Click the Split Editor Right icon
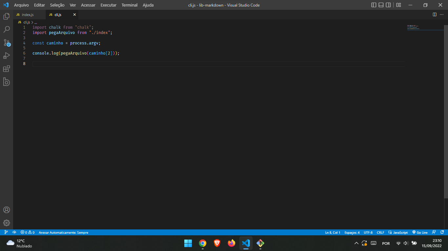 (435, 14)
